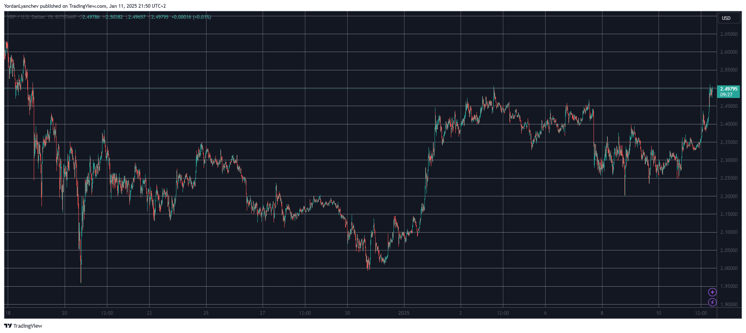Screen dimensions: 746x333
Task: Click the 30 date label on time axis
Action: click(347, 313)
